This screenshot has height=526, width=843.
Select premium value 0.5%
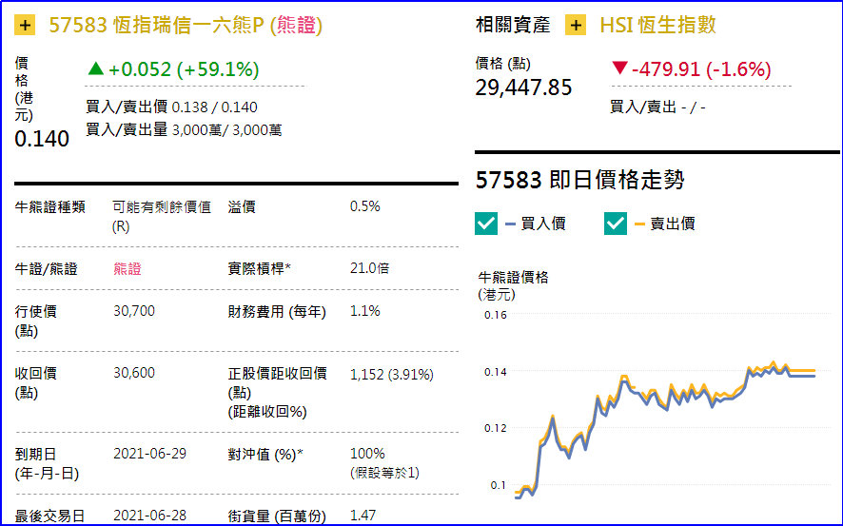[x=365, y=206]
